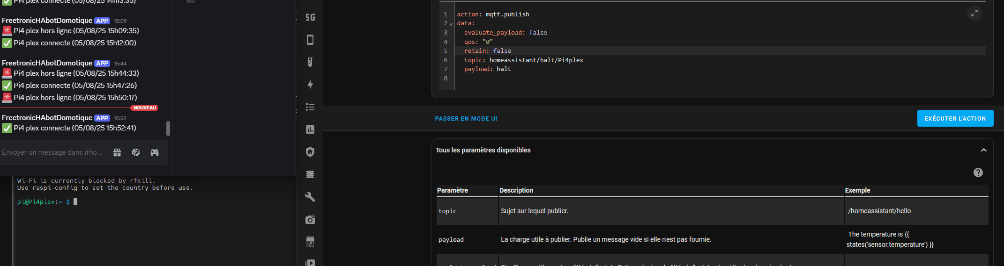Click 'Exécuter l'action' button

coord(955,119)
